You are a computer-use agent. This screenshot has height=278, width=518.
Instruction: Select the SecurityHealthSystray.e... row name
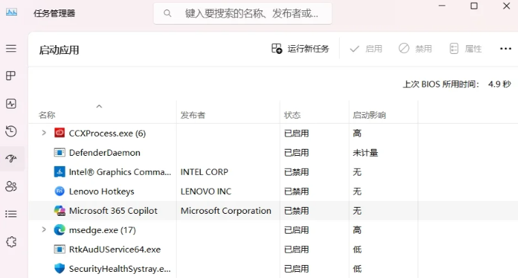coord(119,268)
